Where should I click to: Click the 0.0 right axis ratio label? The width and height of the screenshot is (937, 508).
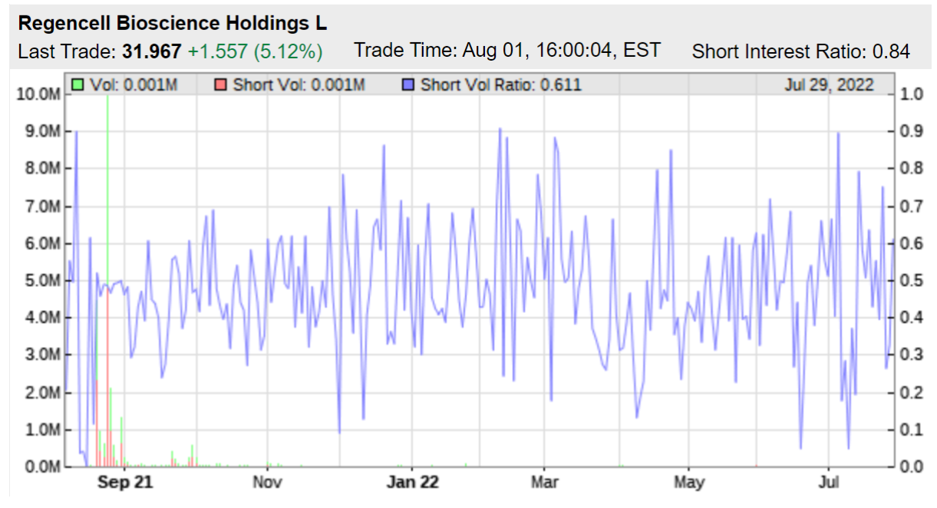pos(911,467)
